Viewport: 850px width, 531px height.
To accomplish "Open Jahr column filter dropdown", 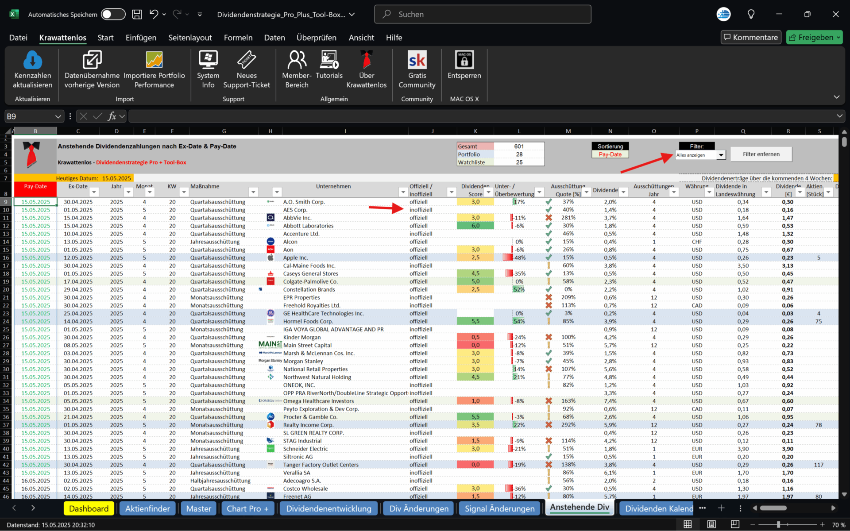I will point(128,192).
